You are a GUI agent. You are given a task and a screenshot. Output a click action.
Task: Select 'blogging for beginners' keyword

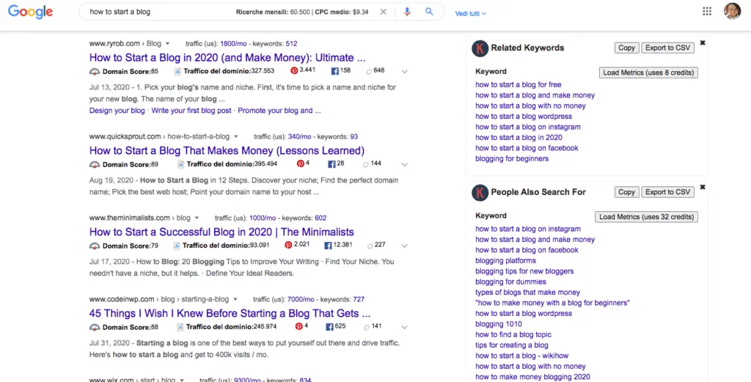coord(512,158)
